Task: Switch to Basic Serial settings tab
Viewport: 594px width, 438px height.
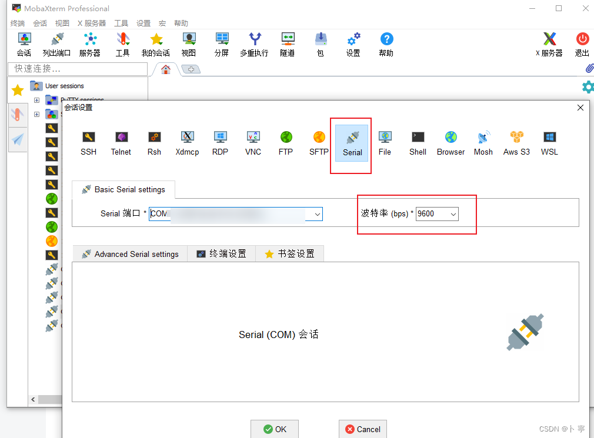Action: [x=124, y=190]
